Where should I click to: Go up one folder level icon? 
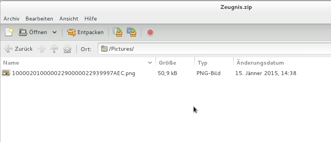(54, 49)
